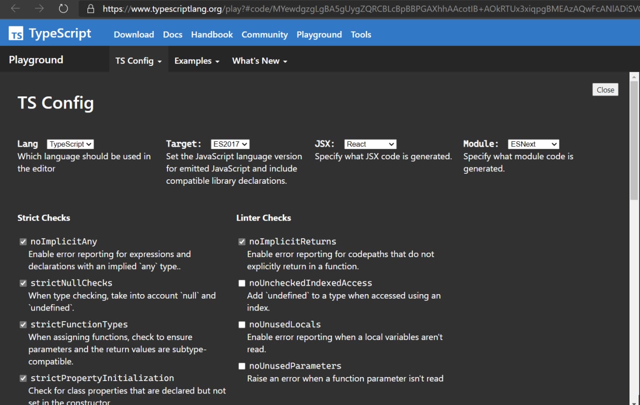Viewport: 640px width, 405px height.
Task: Click the vertical page scrollbar thumb
Action: click(x=634, y=140)
